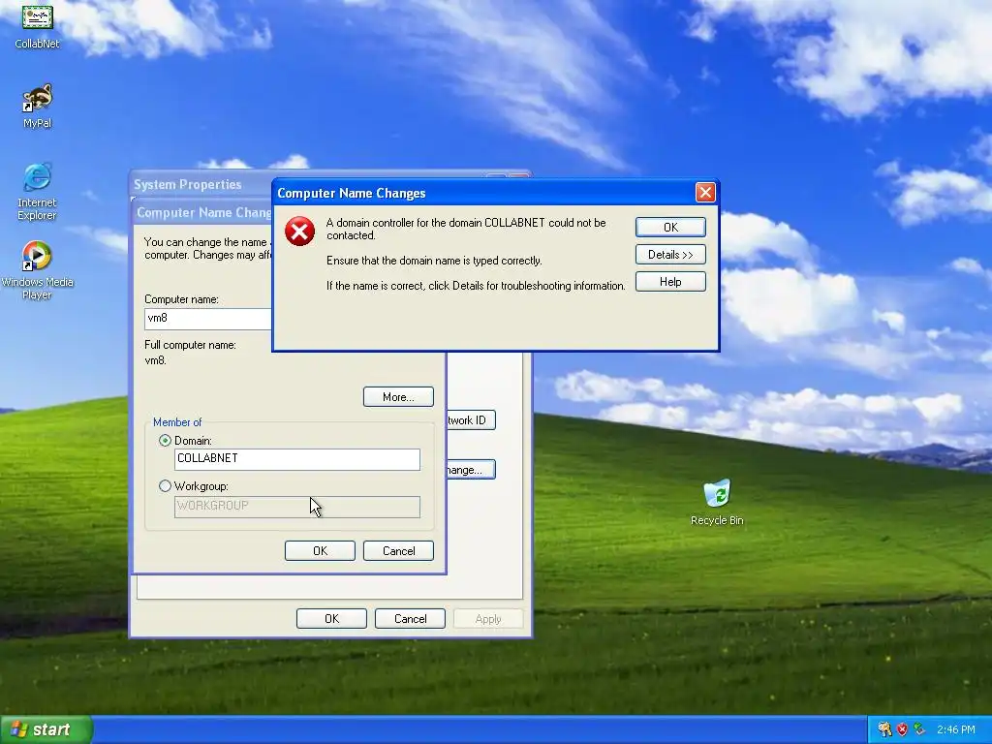The height and width of the screenshot is (744, 992).
Task: Dismiss the error dialog with OK
Action: pos(670,227)
